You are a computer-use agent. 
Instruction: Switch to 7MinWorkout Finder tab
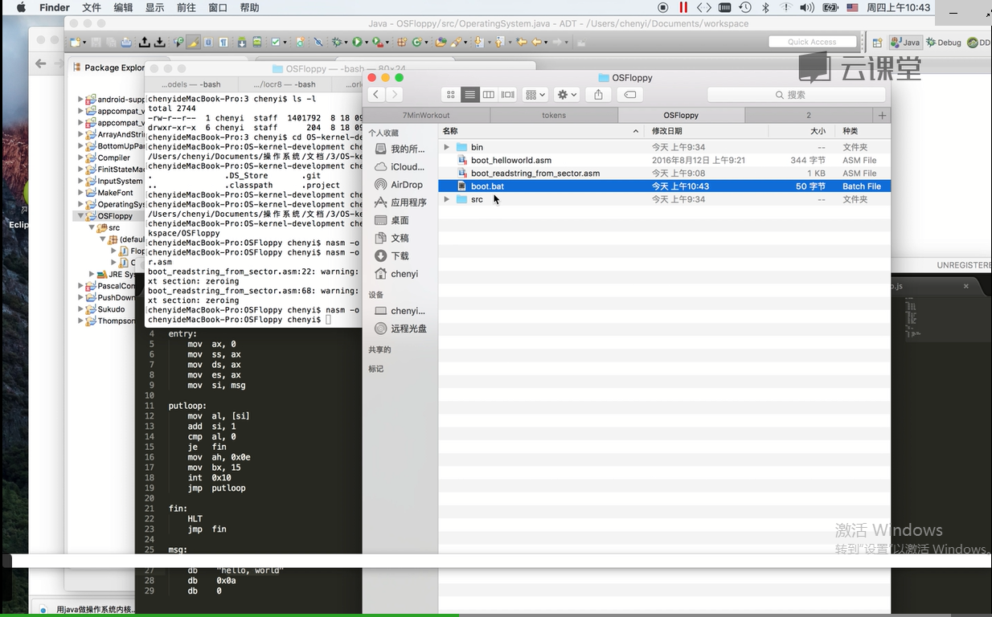[x=426, y=116]
